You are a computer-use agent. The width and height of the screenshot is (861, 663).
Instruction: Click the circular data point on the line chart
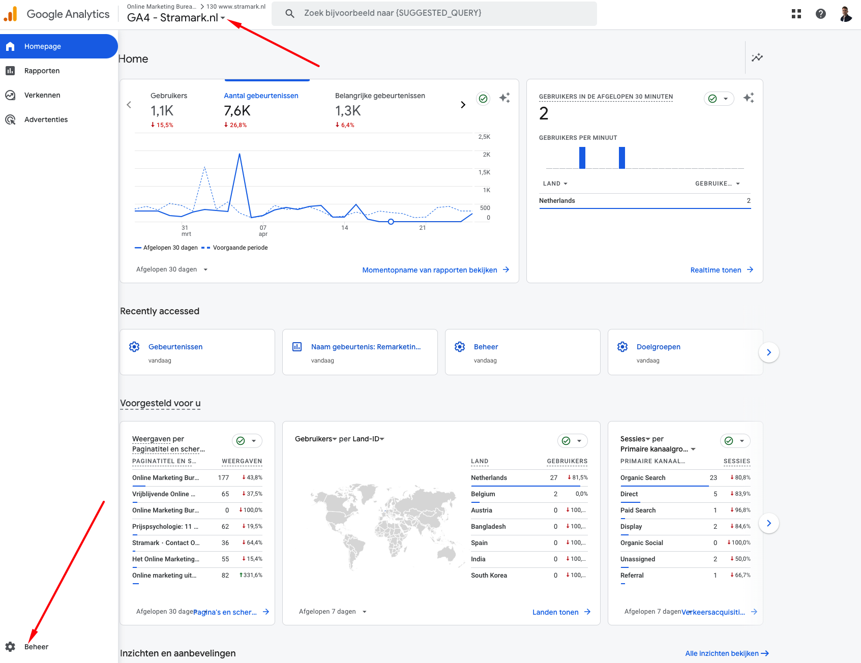391,222
